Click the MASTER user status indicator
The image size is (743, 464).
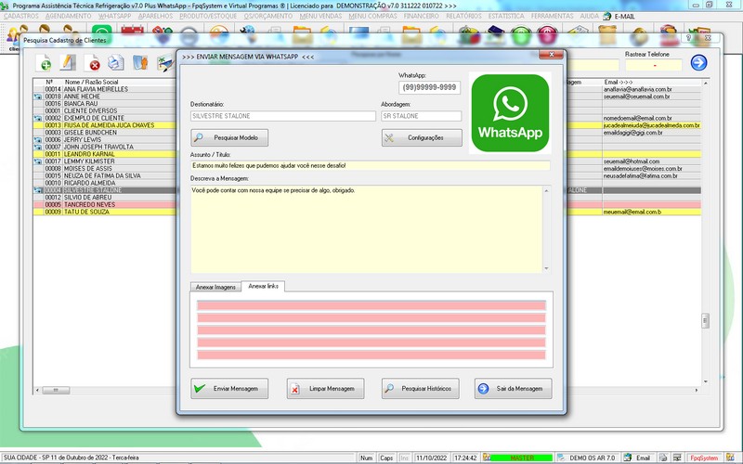pos(521,458)
